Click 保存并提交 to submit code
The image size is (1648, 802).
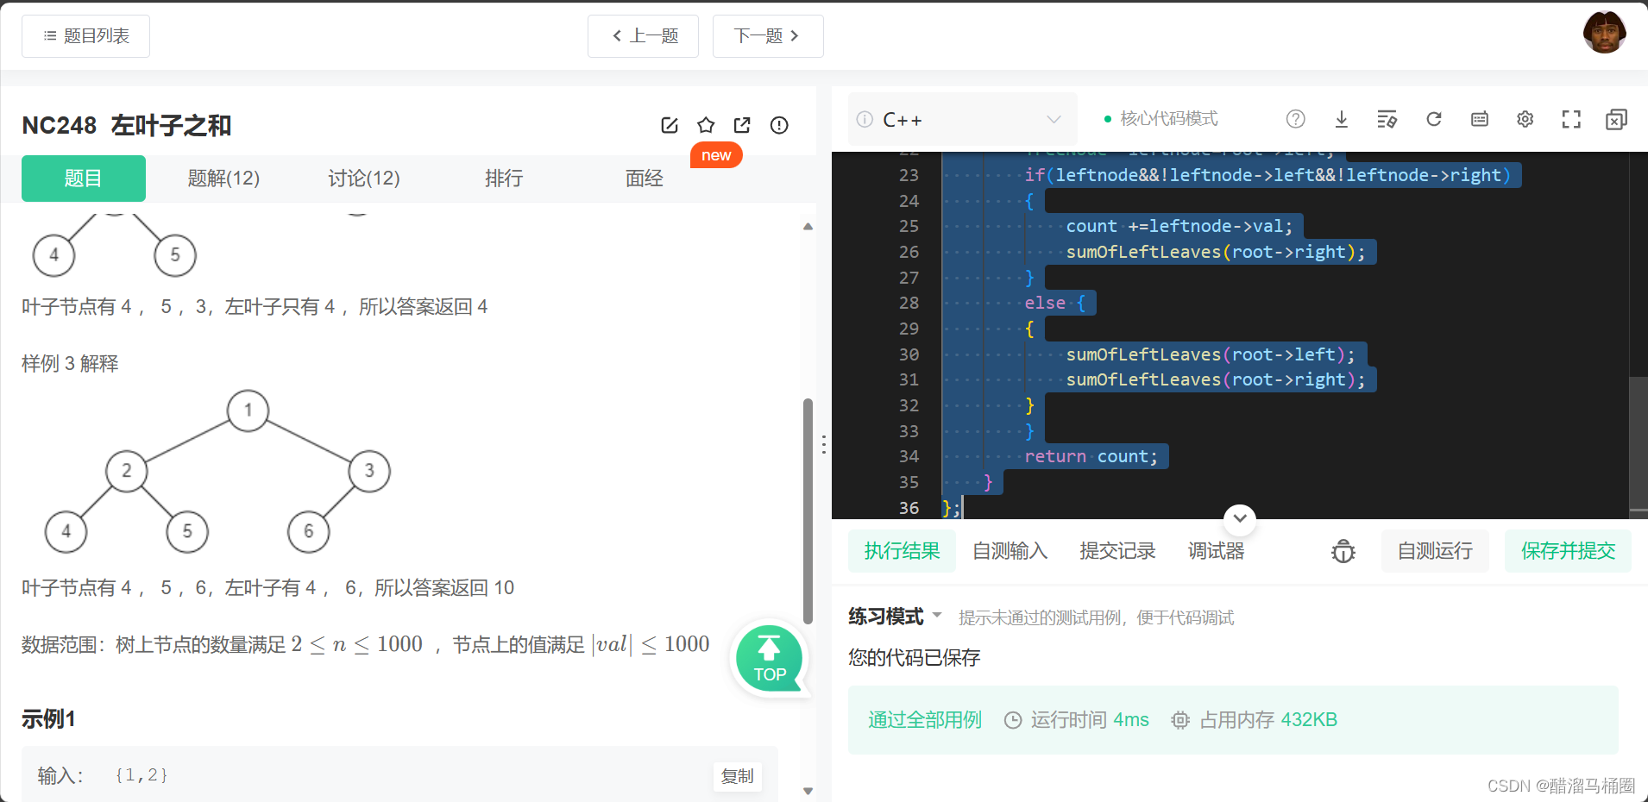pos(1568,551)
